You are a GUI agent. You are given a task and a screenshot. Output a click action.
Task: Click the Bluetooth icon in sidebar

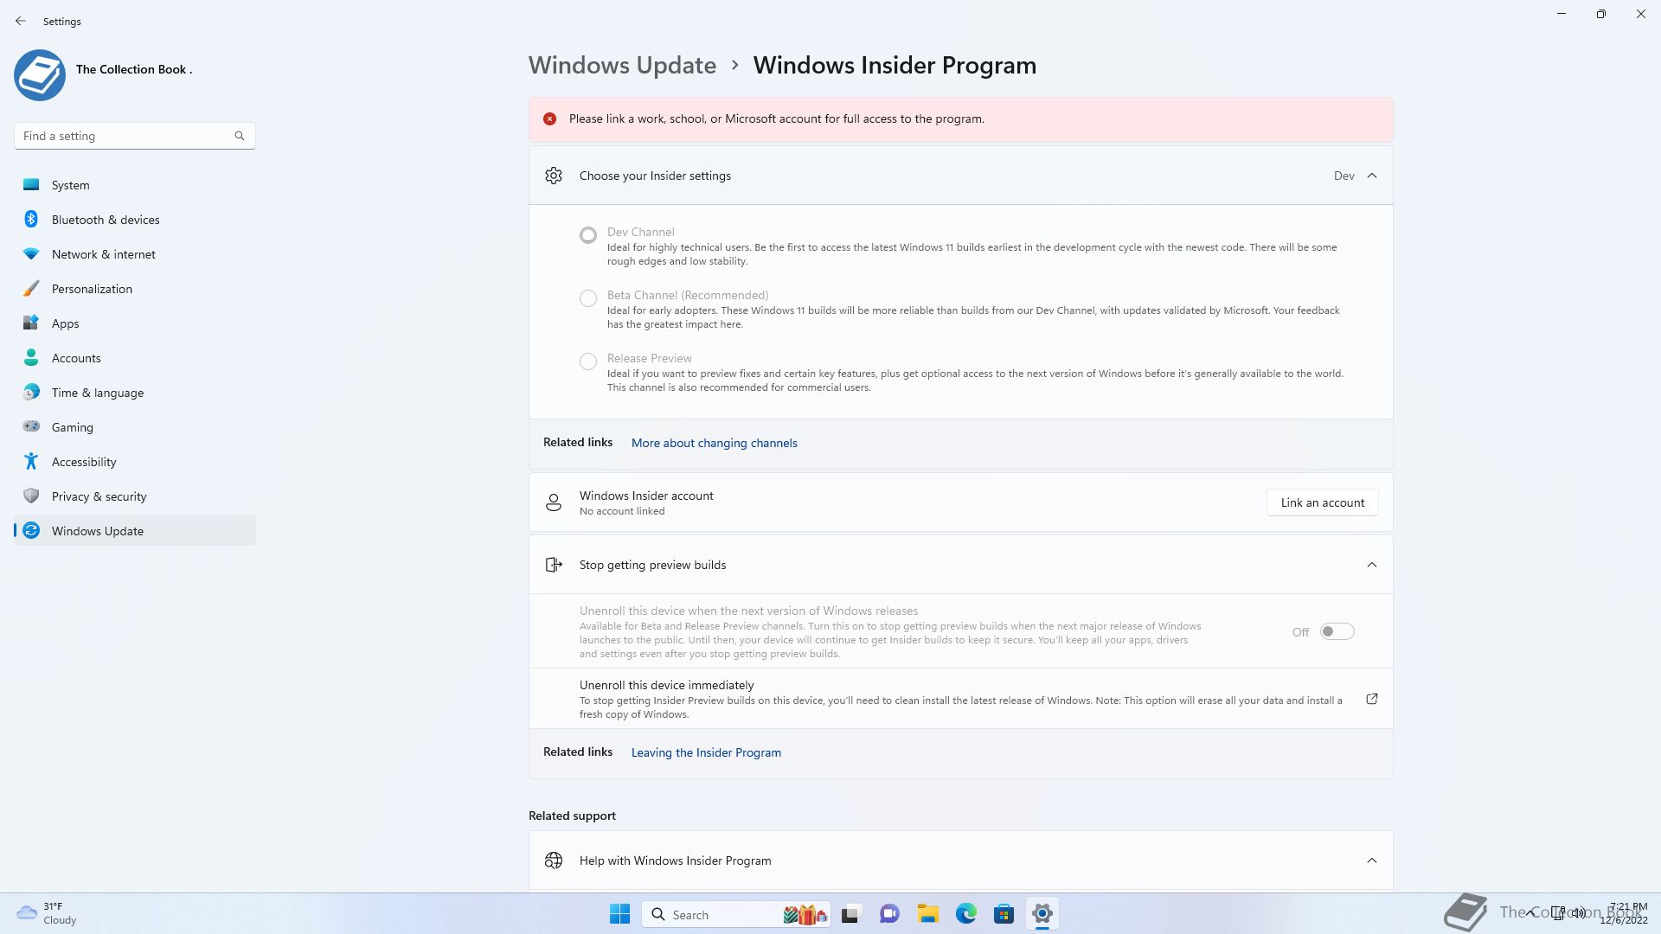[31, 219]
